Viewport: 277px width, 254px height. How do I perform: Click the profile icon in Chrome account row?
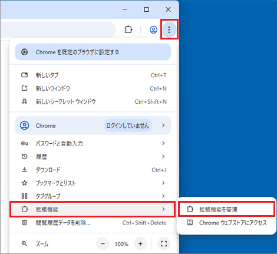(25, 126)
